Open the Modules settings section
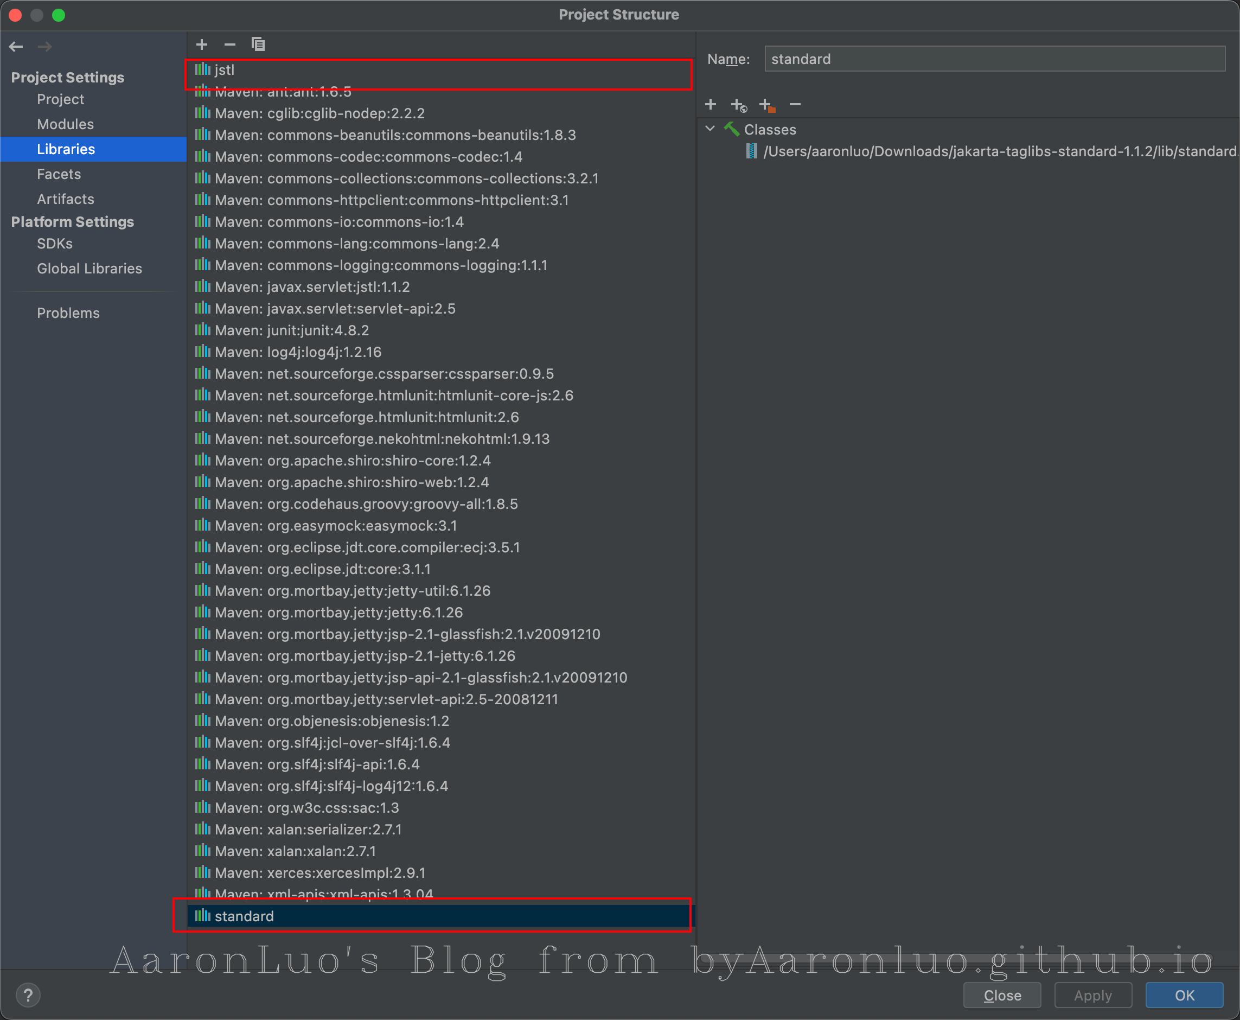The height and width of the screenshot is (1020, 1240). pos(65,124)
